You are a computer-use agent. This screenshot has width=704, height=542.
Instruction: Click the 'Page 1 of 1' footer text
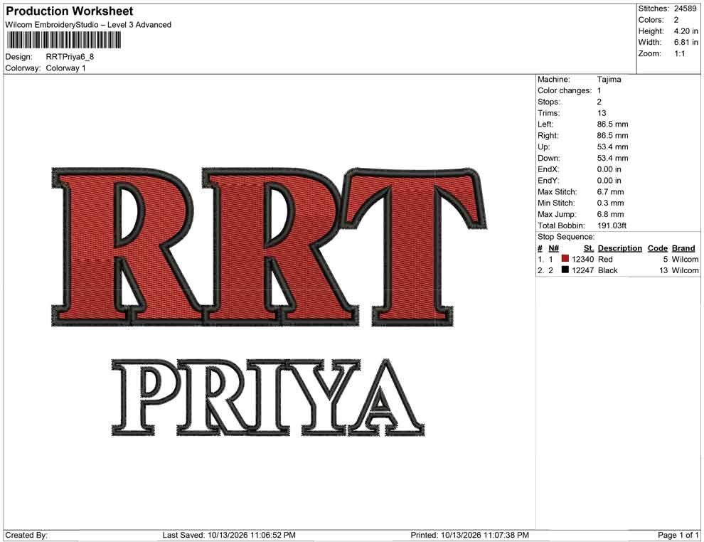(x=678, y=535)
